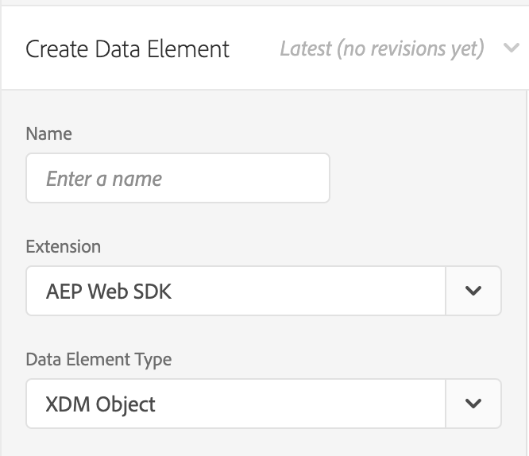Click the "(no revisions yet)" text

point(411,49)
